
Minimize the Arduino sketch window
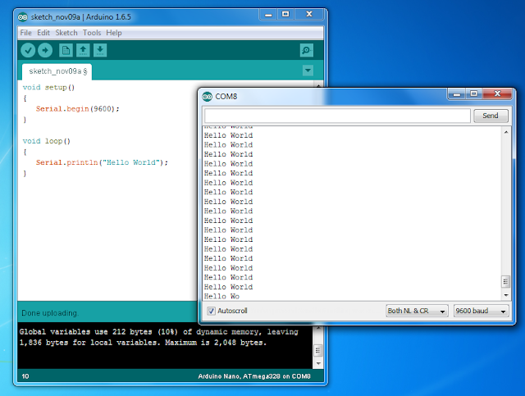(268, 15)
